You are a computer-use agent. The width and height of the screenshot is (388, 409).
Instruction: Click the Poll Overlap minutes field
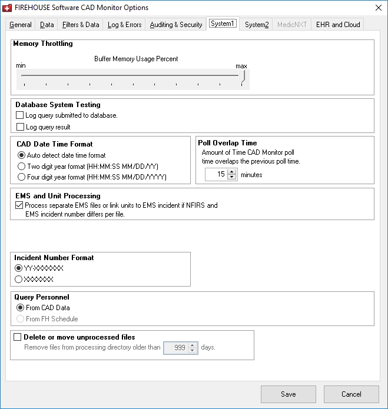pos(216,174)
